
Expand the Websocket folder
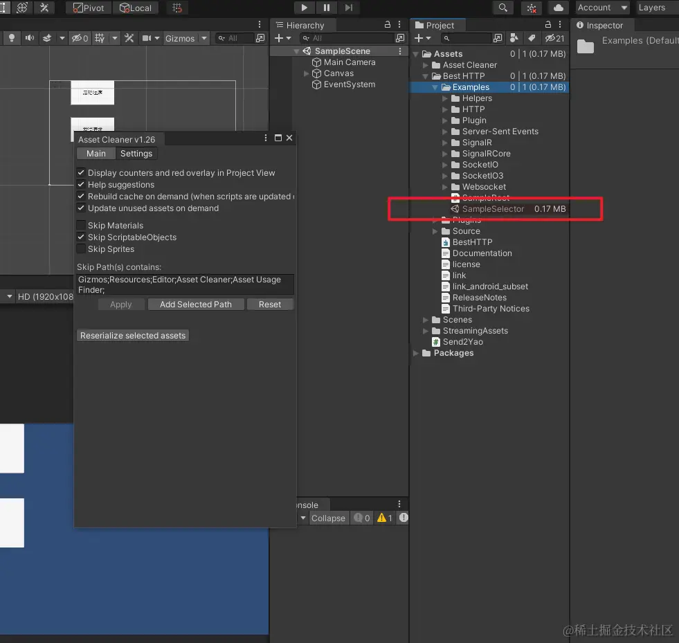click(445, 187)
